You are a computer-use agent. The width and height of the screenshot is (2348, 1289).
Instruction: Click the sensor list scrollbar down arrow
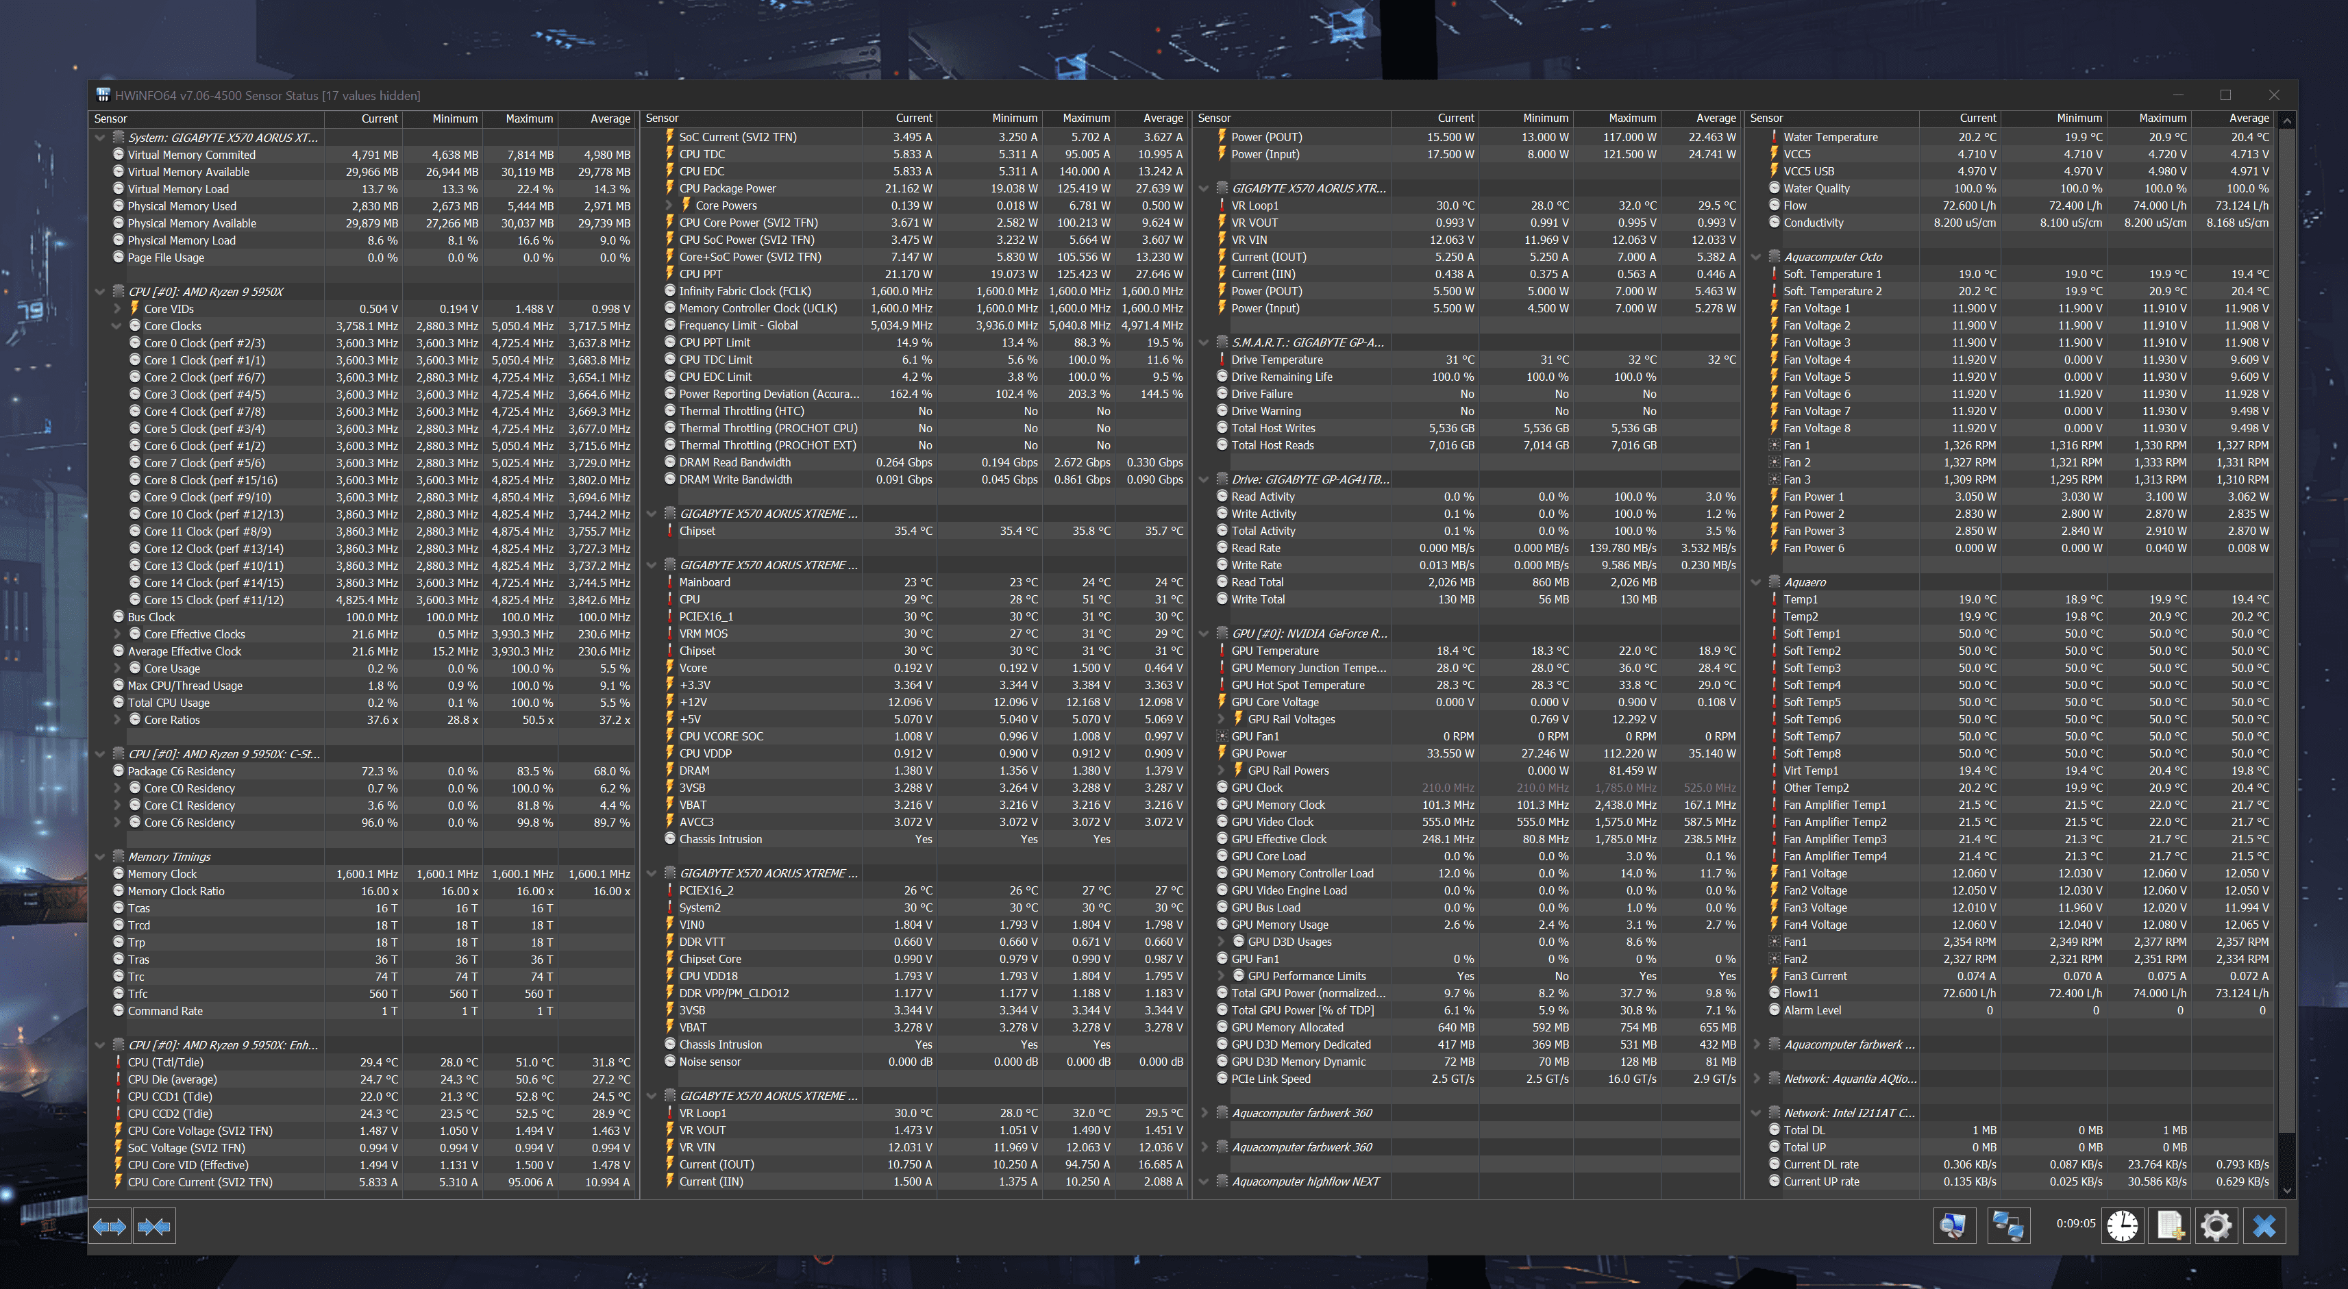[x=2286, y=1190]
